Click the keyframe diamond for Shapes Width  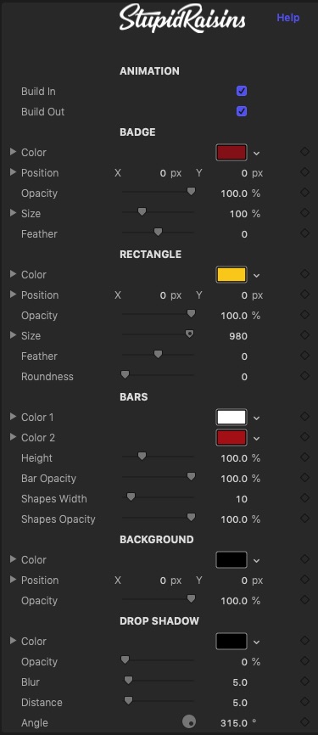coord(305,498)
